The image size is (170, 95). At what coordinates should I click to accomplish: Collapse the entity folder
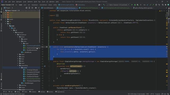pyautogui.click(x=20, y=41)
